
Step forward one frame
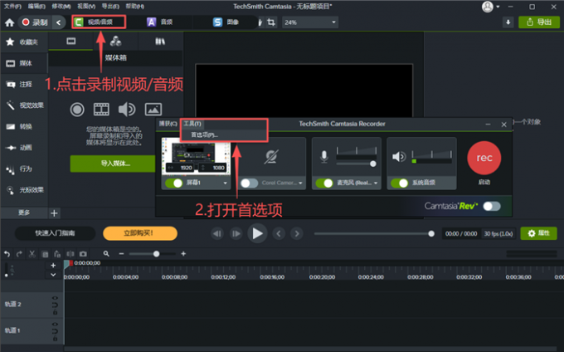[x=236, y=233]
